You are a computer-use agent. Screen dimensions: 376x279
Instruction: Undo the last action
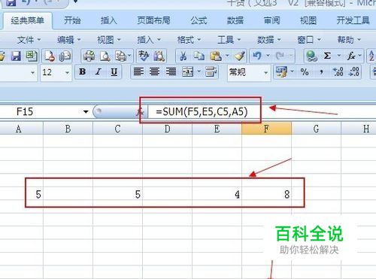[257, 56]
